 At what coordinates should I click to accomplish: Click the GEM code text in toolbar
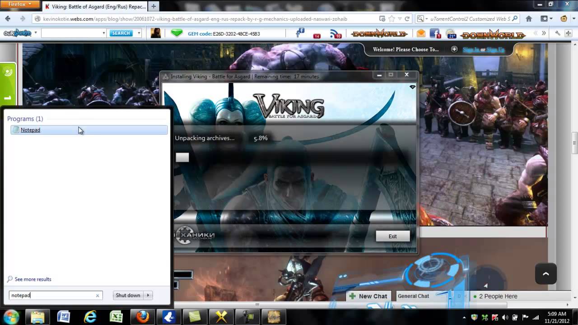224,34
